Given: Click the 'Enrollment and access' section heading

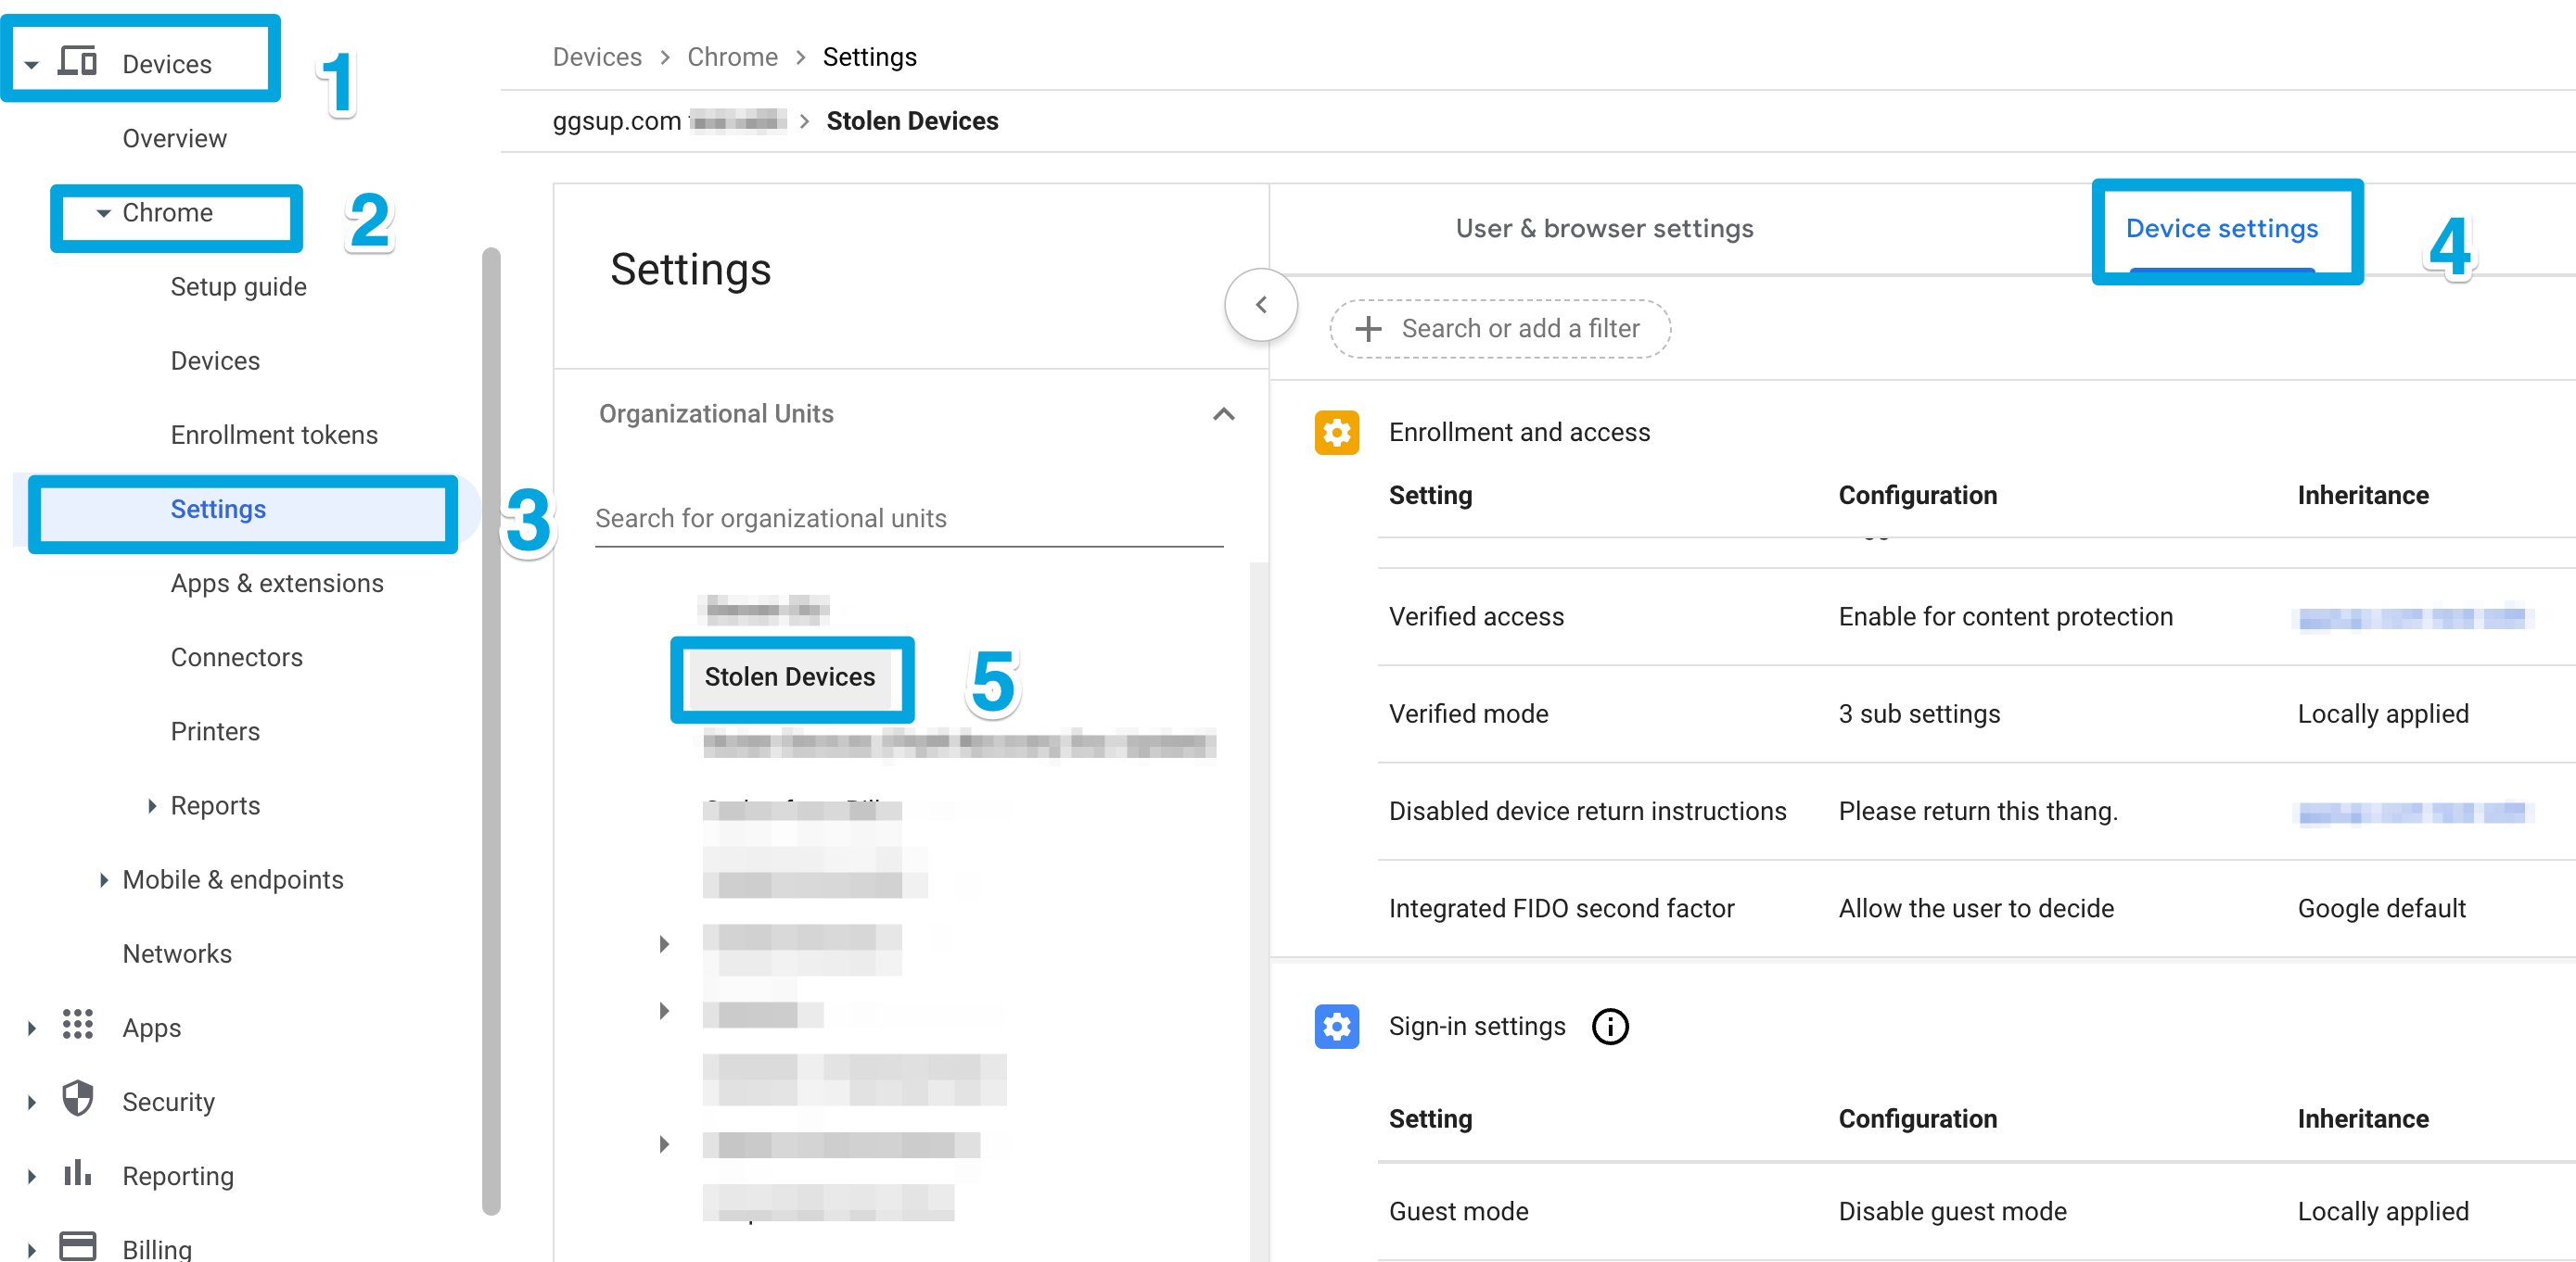Looking at the screenshot, I should click(x=1519, y=433).
